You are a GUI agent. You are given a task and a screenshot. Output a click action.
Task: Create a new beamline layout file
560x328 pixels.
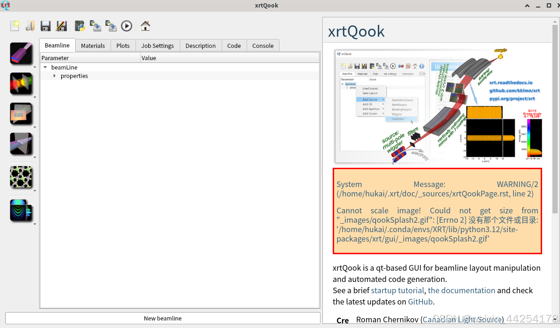pyautogui.click(x=15, y=26)
